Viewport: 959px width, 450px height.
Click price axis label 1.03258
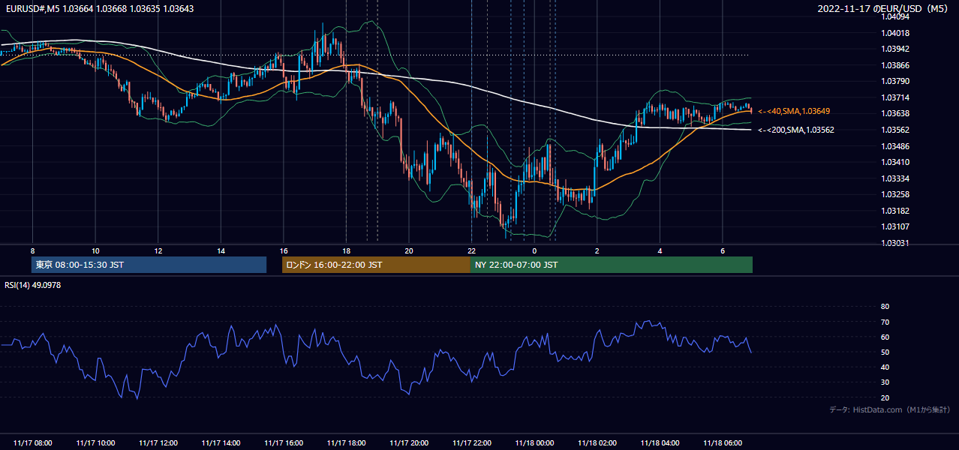[x=894, y=194]
